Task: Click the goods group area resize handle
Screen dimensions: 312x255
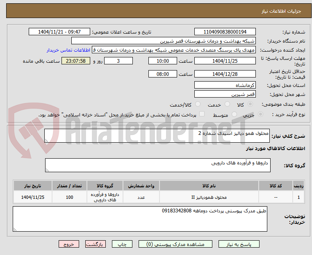Action: pyautogui.click(x=48, y=170)
